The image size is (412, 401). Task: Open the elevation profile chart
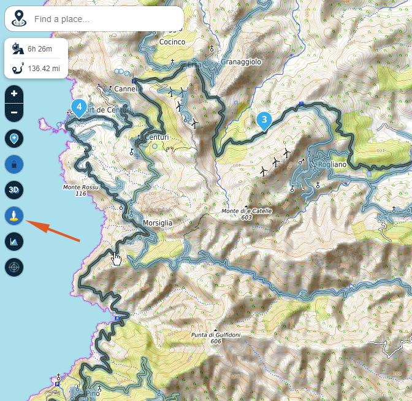point(14,241)
